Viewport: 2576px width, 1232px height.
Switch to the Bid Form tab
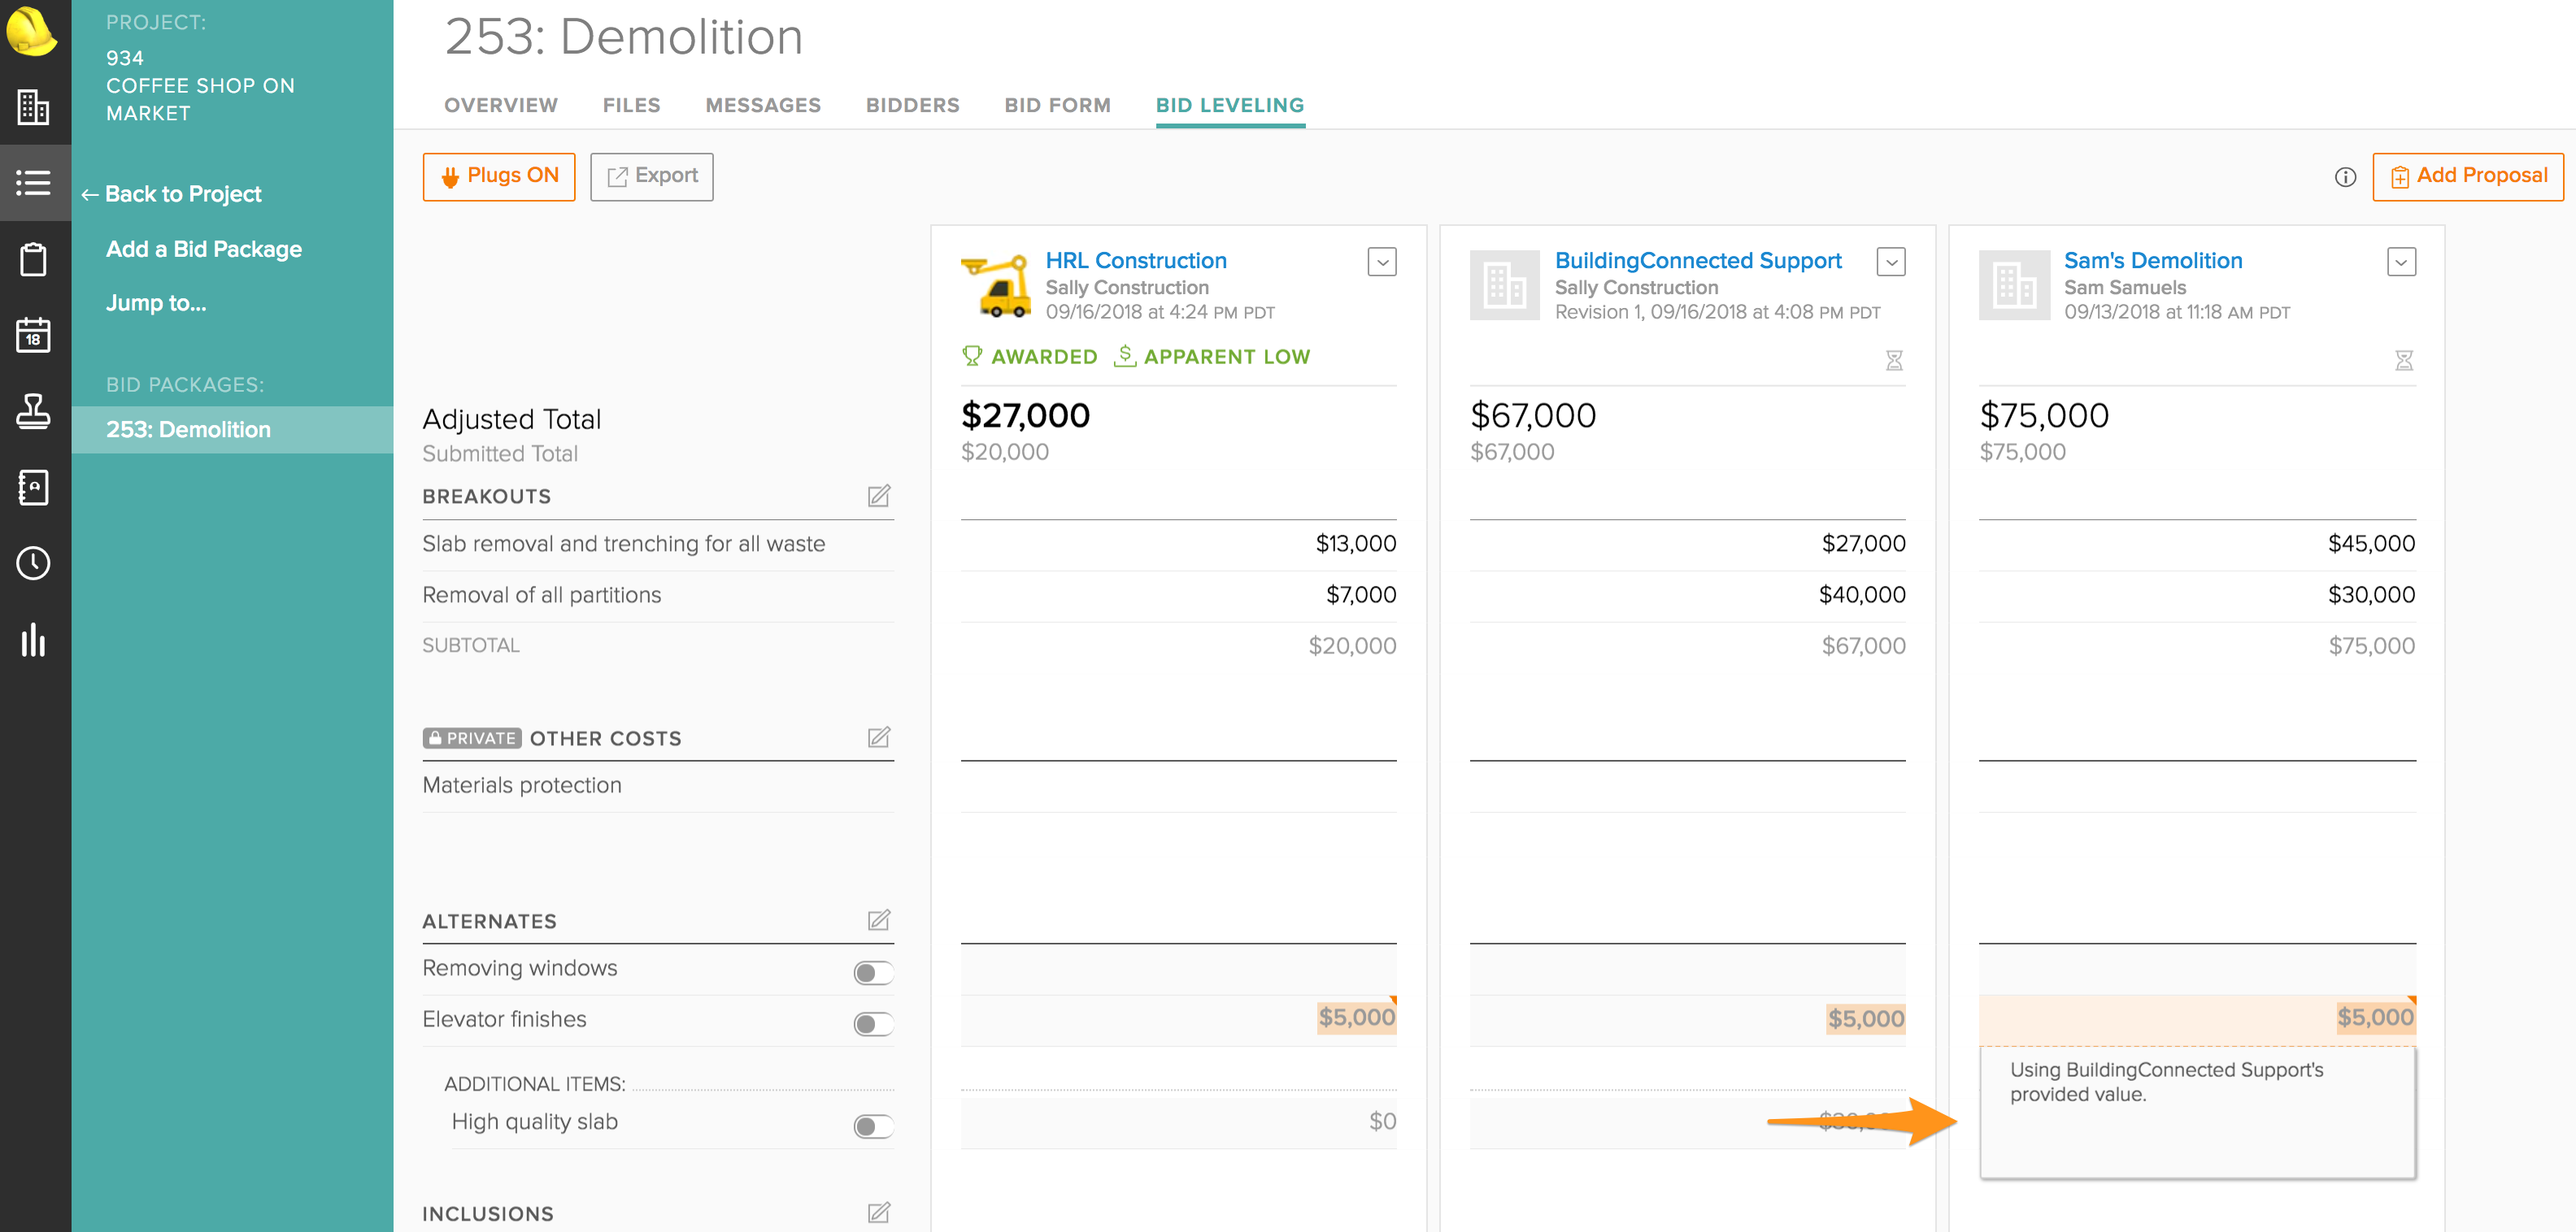point(1057,105)
